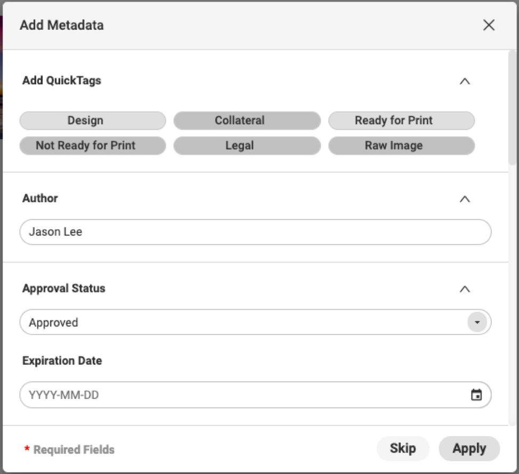Screen dimensions: 519x474
Task: Toggle the Legal QuickTag
Action: 247,145
